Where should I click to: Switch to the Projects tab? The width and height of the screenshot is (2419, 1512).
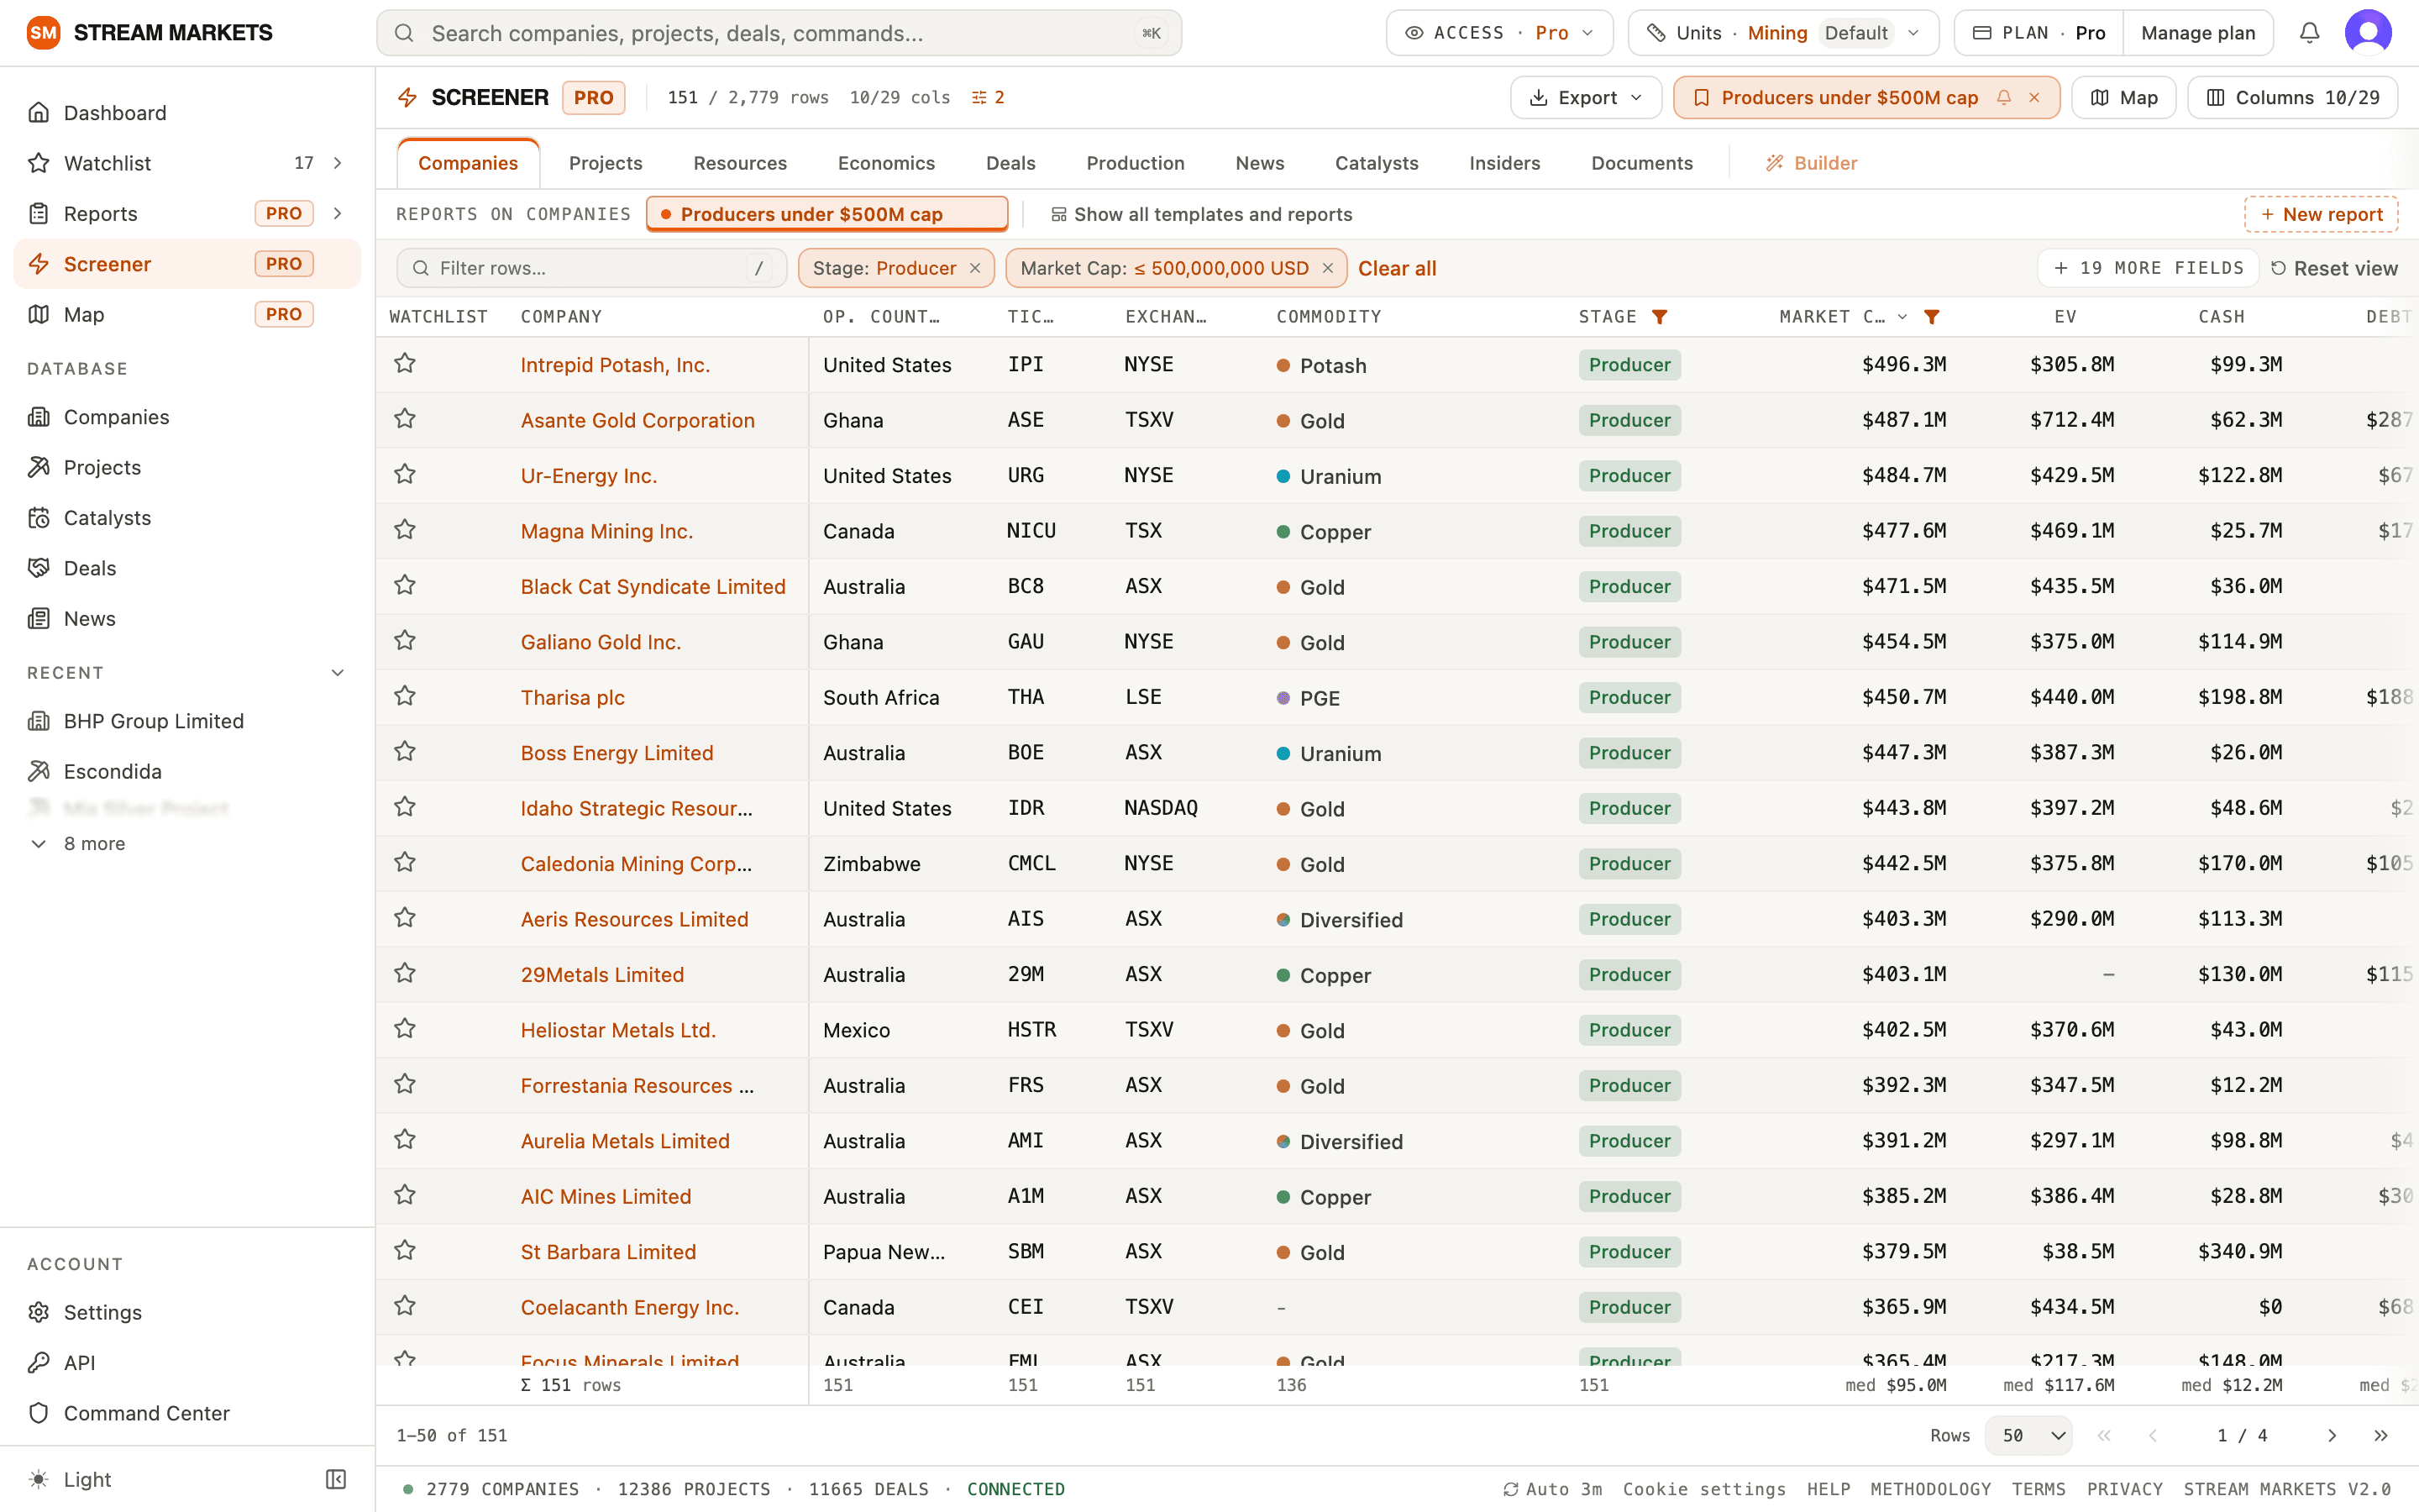point(606,163)
